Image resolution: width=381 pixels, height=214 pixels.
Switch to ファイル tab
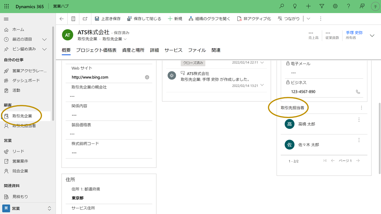[x=197, y=50]
